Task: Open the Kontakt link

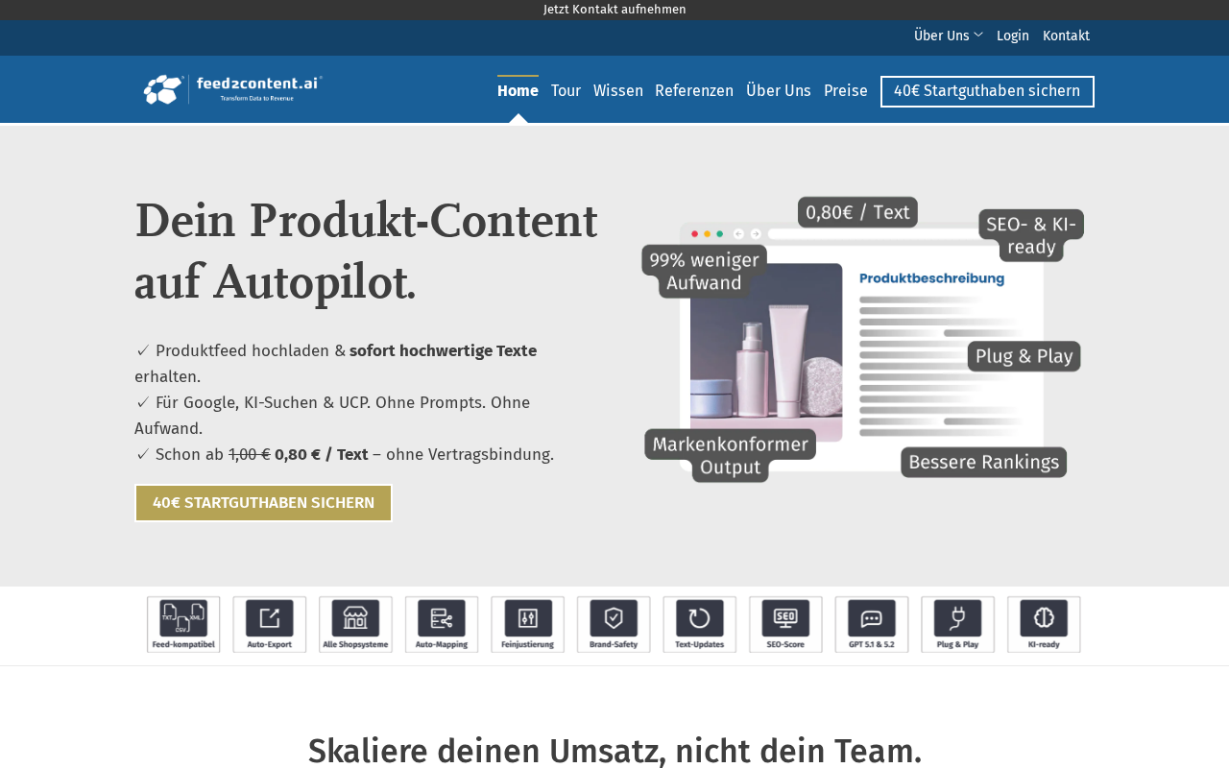Action: click(1066, 36)
